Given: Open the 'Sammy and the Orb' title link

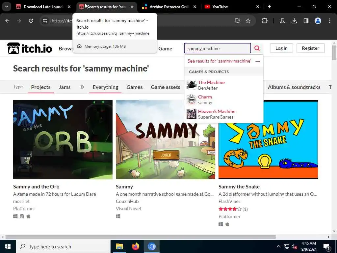Looking at the screenshot, I should (x=36, y=186).
